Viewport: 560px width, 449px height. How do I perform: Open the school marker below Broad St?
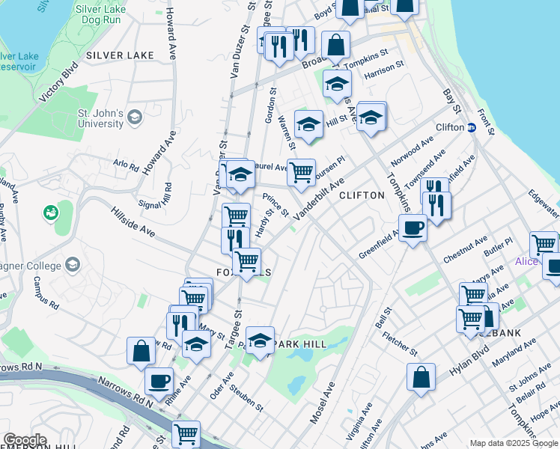click(x=337, y=85)
